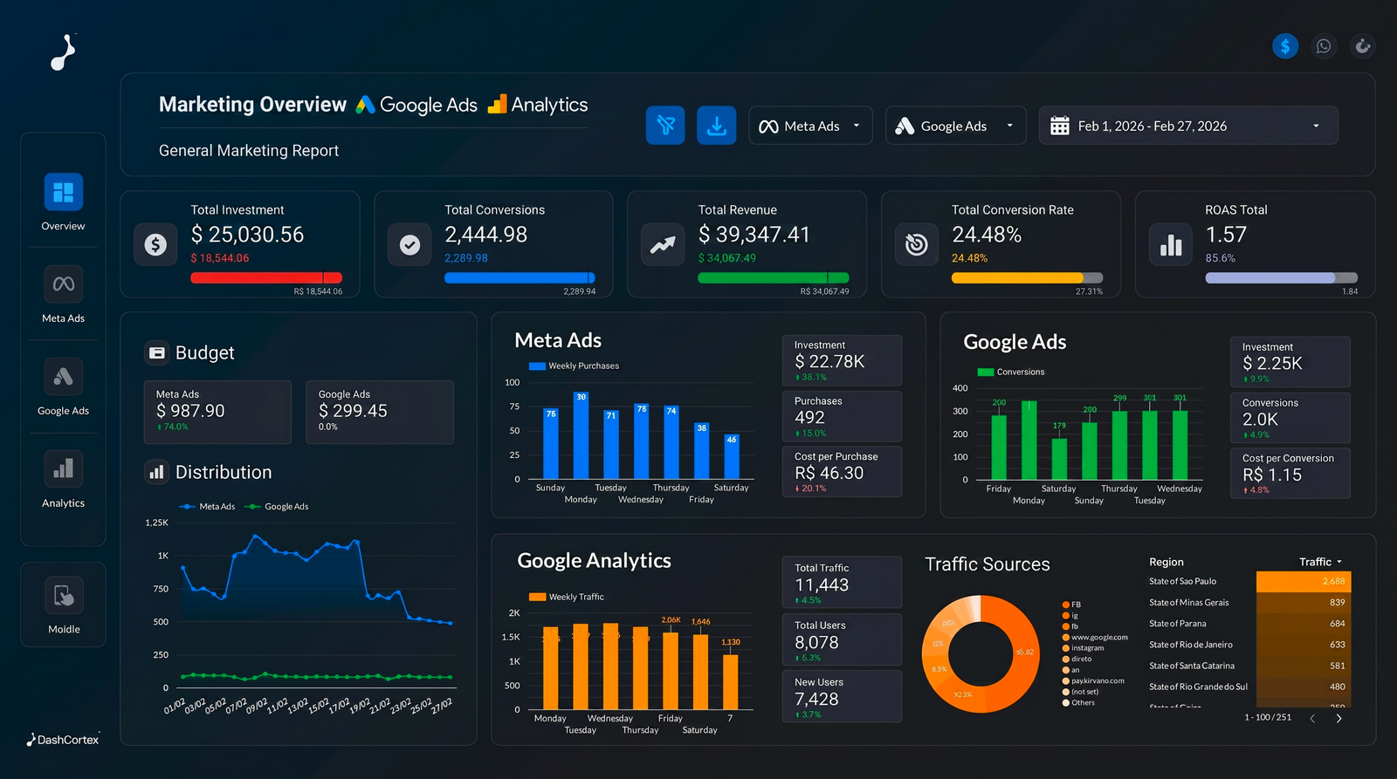Click the Meta Ads Investment $ 22.78K card

[842, 360]
